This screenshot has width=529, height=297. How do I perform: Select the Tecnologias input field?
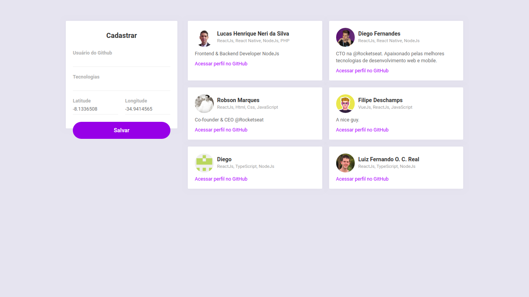pyautogui.click(x=121, y=84)
